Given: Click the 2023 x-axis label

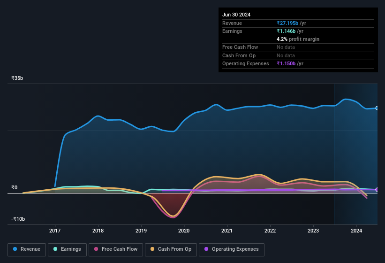Looking at the screenshot, I should (313, 231).
